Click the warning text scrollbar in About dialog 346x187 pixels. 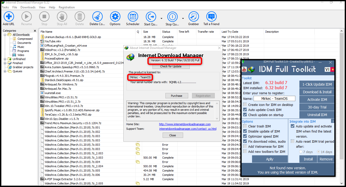point(217,111)
